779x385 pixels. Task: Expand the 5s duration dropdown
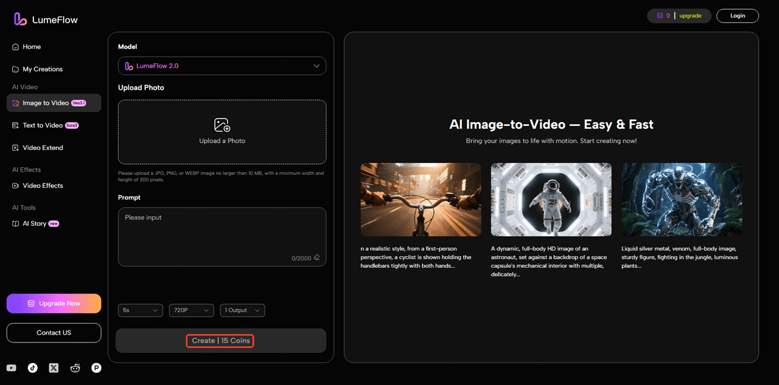[140, 310]
